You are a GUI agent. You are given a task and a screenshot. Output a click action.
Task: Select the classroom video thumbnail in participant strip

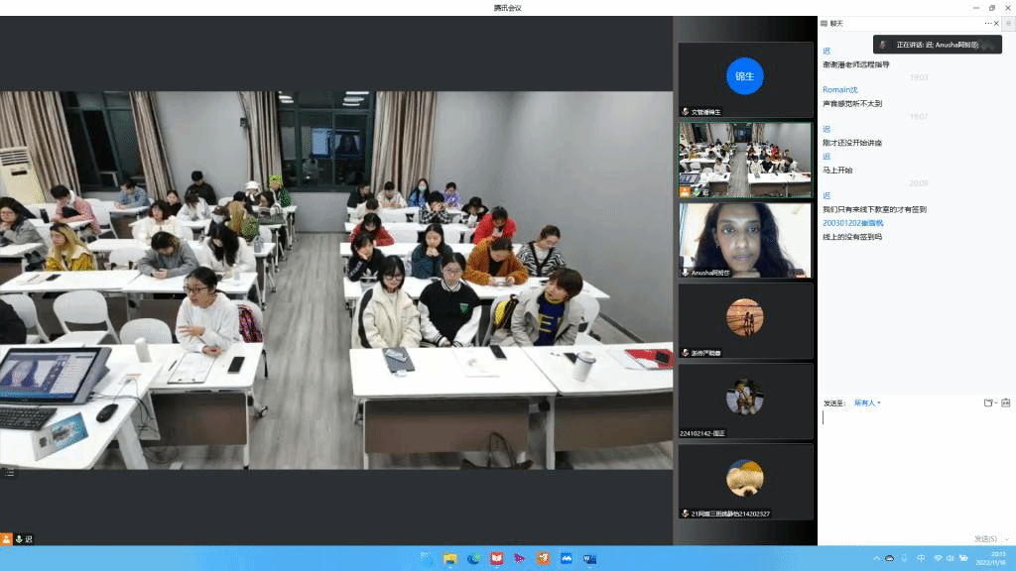tap(745, 159)
